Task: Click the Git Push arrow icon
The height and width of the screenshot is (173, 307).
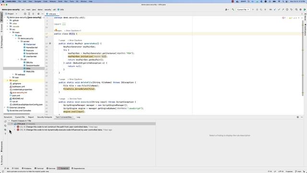Action: [x=283, y=10]
